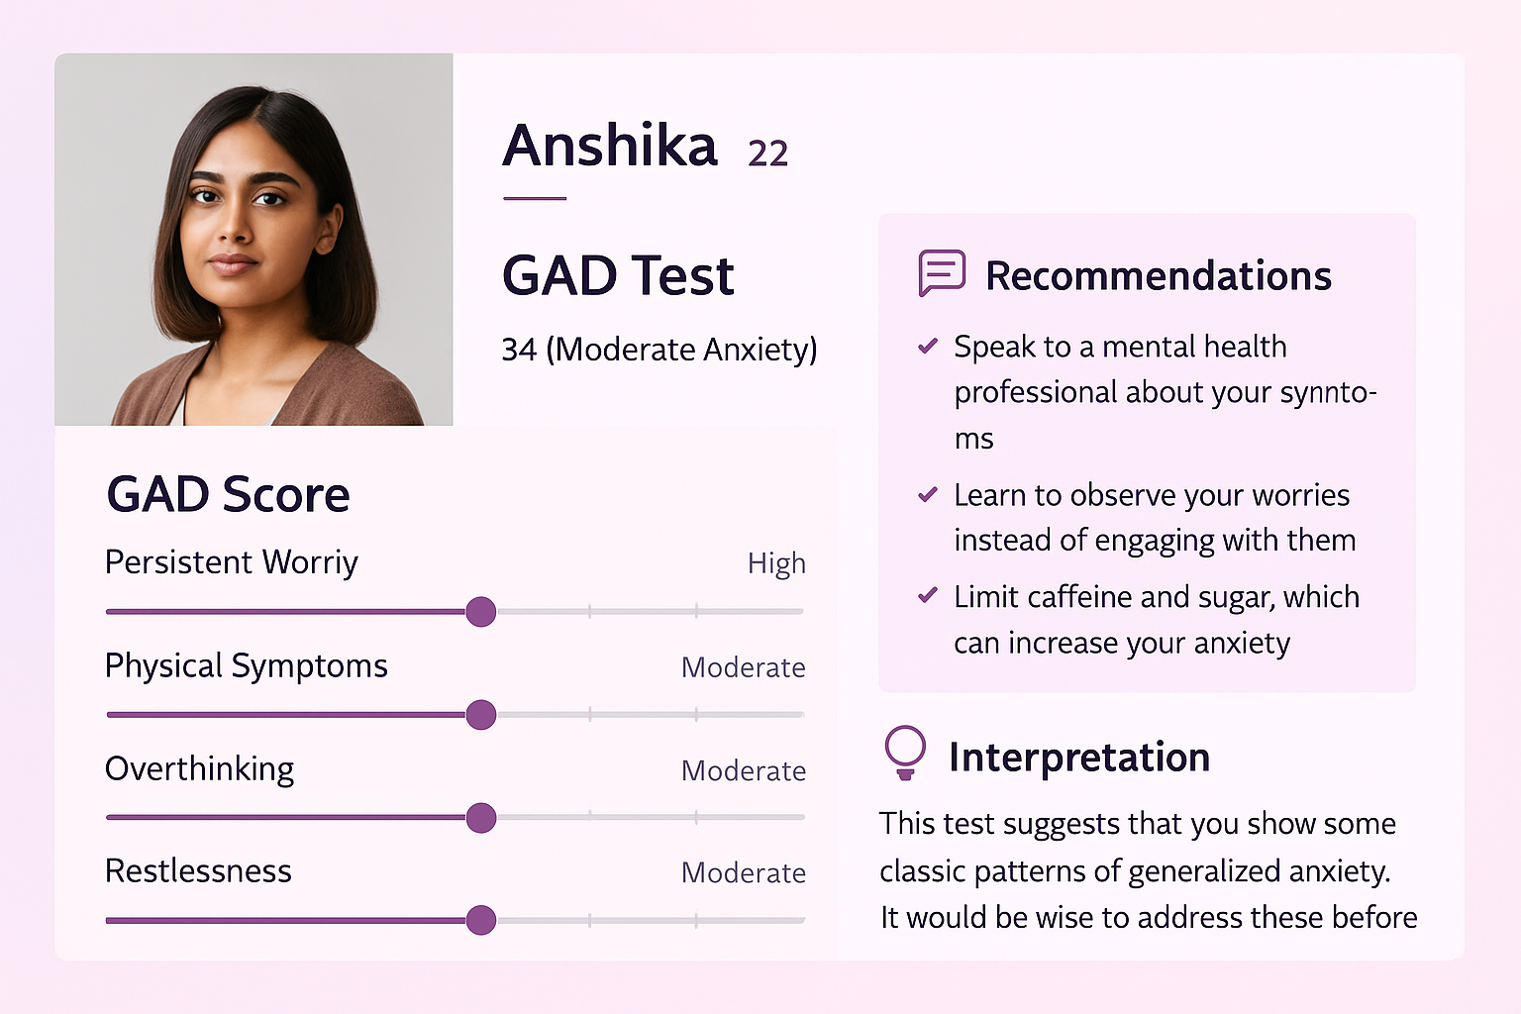Viewport: 1521px width, 1014px height.
Task: Click the GAD Test title
Action: (618, 275)
